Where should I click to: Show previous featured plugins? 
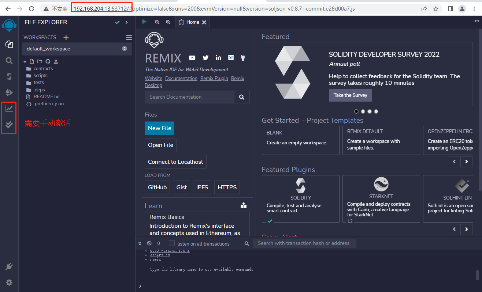pyautogui.click(x=454, y=230)
